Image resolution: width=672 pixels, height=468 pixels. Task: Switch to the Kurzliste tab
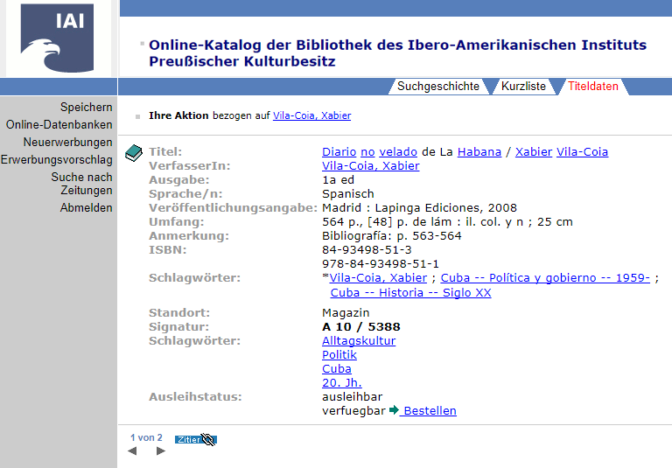(523, 86)
